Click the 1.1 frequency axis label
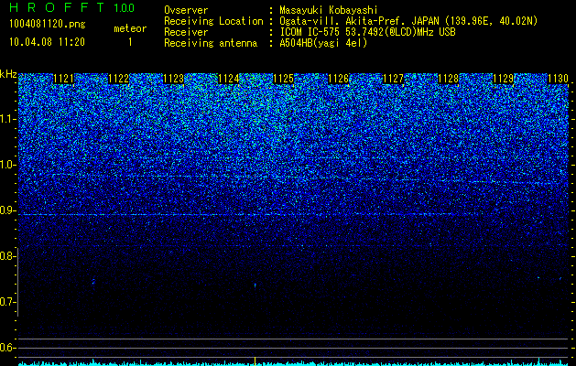576x366 pixels. [8, 119]
